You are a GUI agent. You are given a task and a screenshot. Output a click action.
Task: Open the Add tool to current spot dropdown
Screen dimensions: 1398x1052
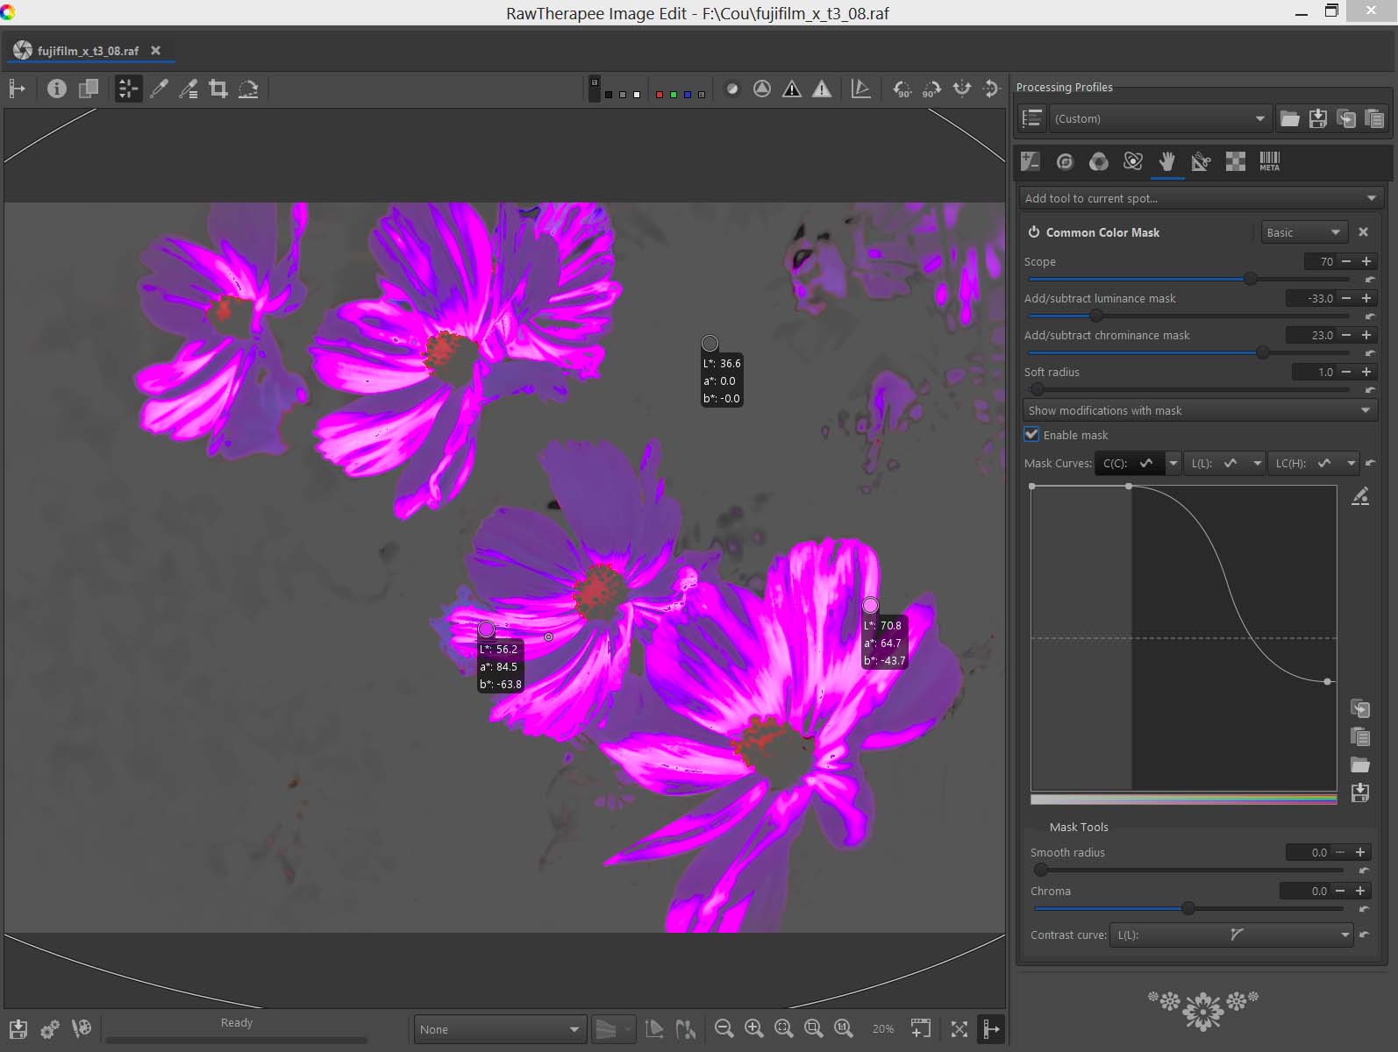[x=1201, y=198]
